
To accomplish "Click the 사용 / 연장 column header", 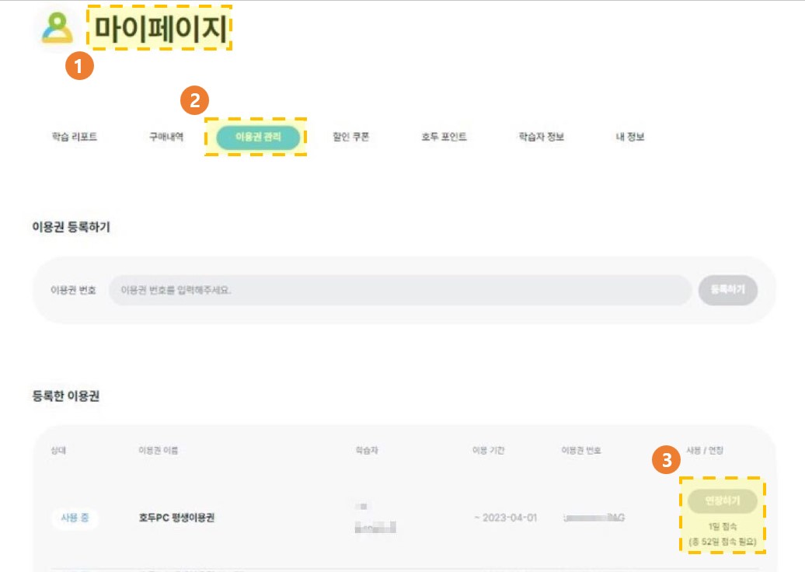I will (x=704, y=450).
